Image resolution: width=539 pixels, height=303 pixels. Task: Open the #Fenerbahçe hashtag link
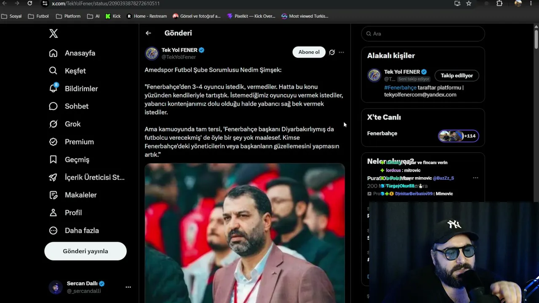tap(400, 88)
